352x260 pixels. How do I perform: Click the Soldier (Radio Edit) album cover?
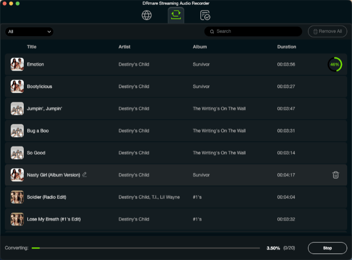(17, 197)
